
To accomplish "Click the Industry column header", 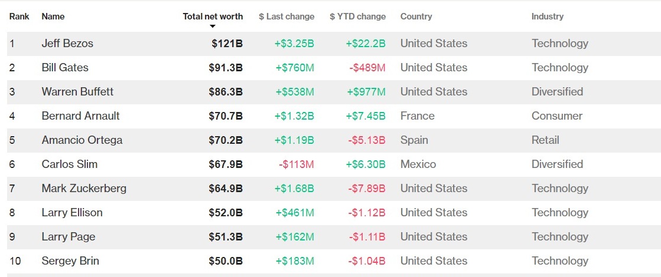I will tap(548, 17).
